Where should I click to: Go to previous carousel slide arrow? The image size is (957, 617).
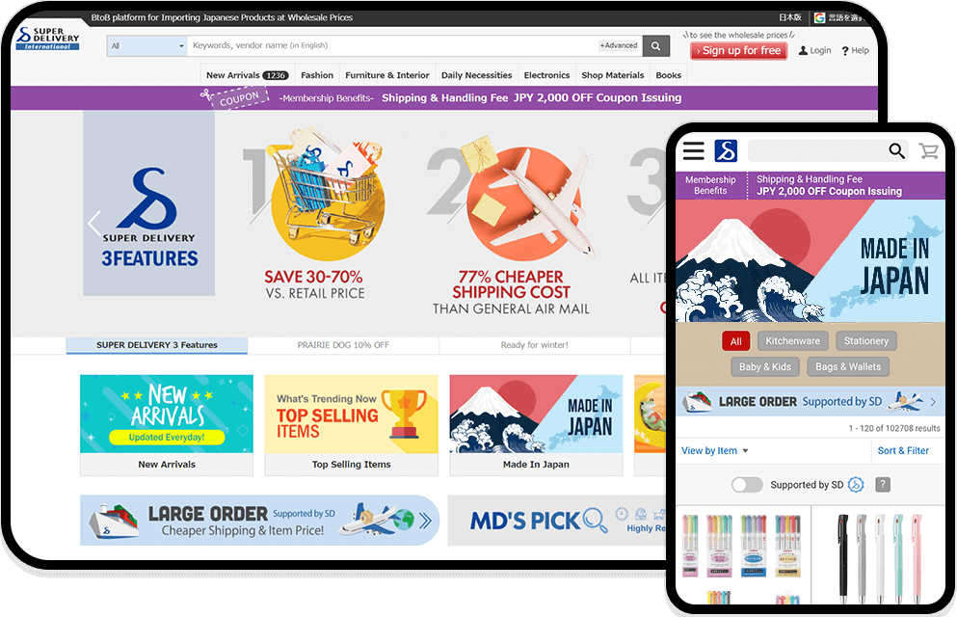94,224
